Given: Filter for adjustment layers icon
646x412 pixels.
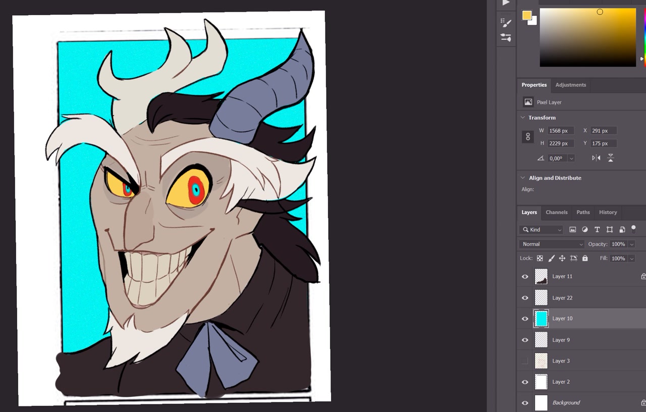Looking at the screenshot, I should point(585,230).
